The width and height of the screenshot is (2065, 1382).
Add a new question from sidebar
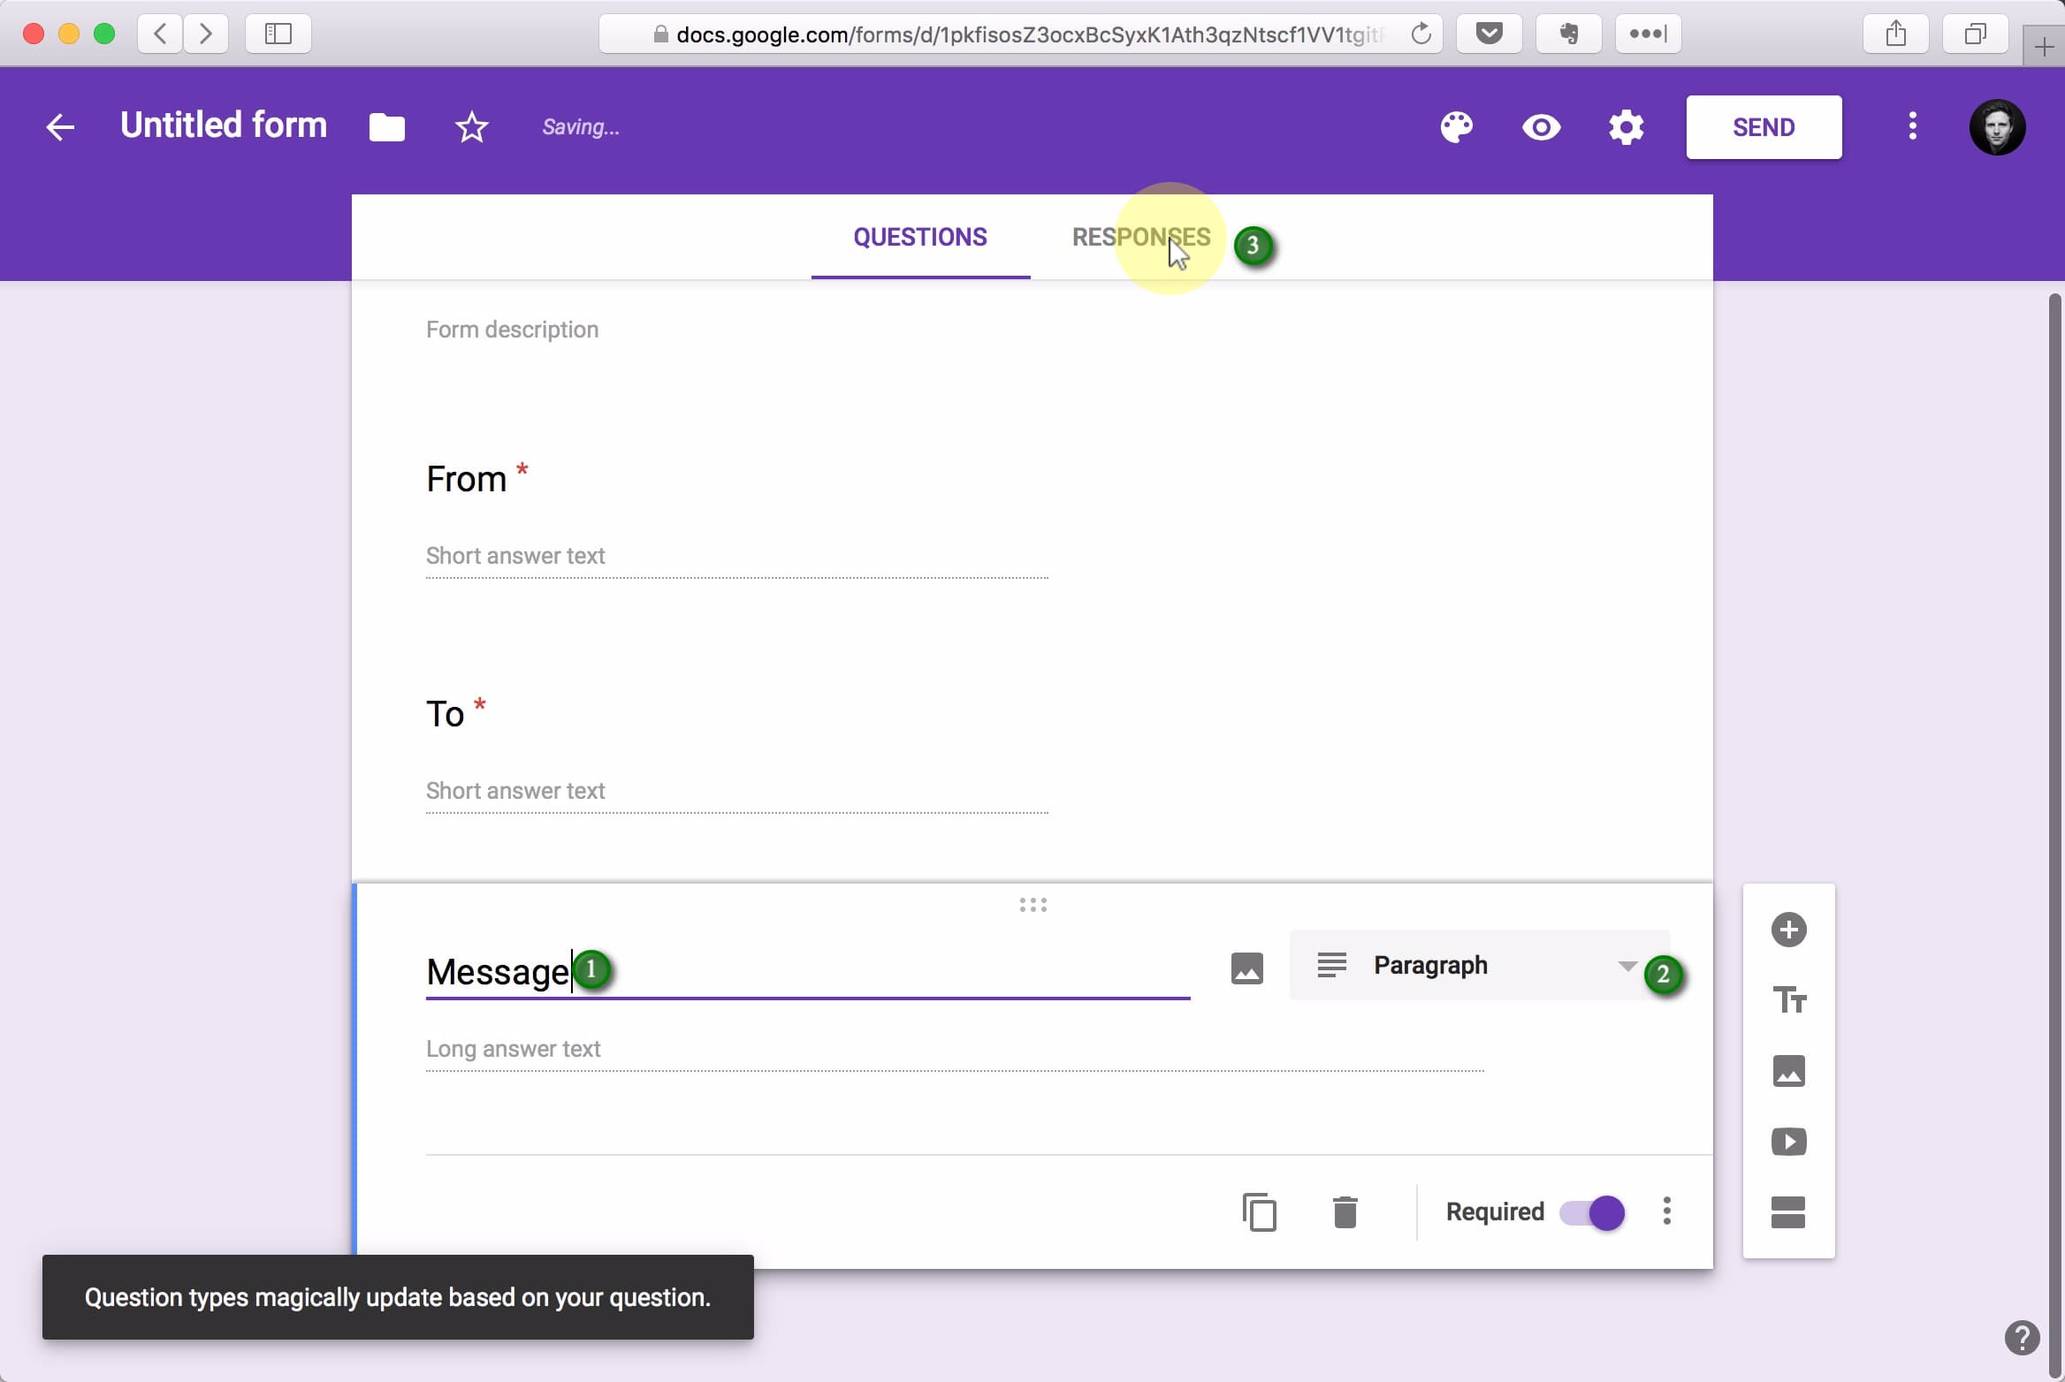1789,930
